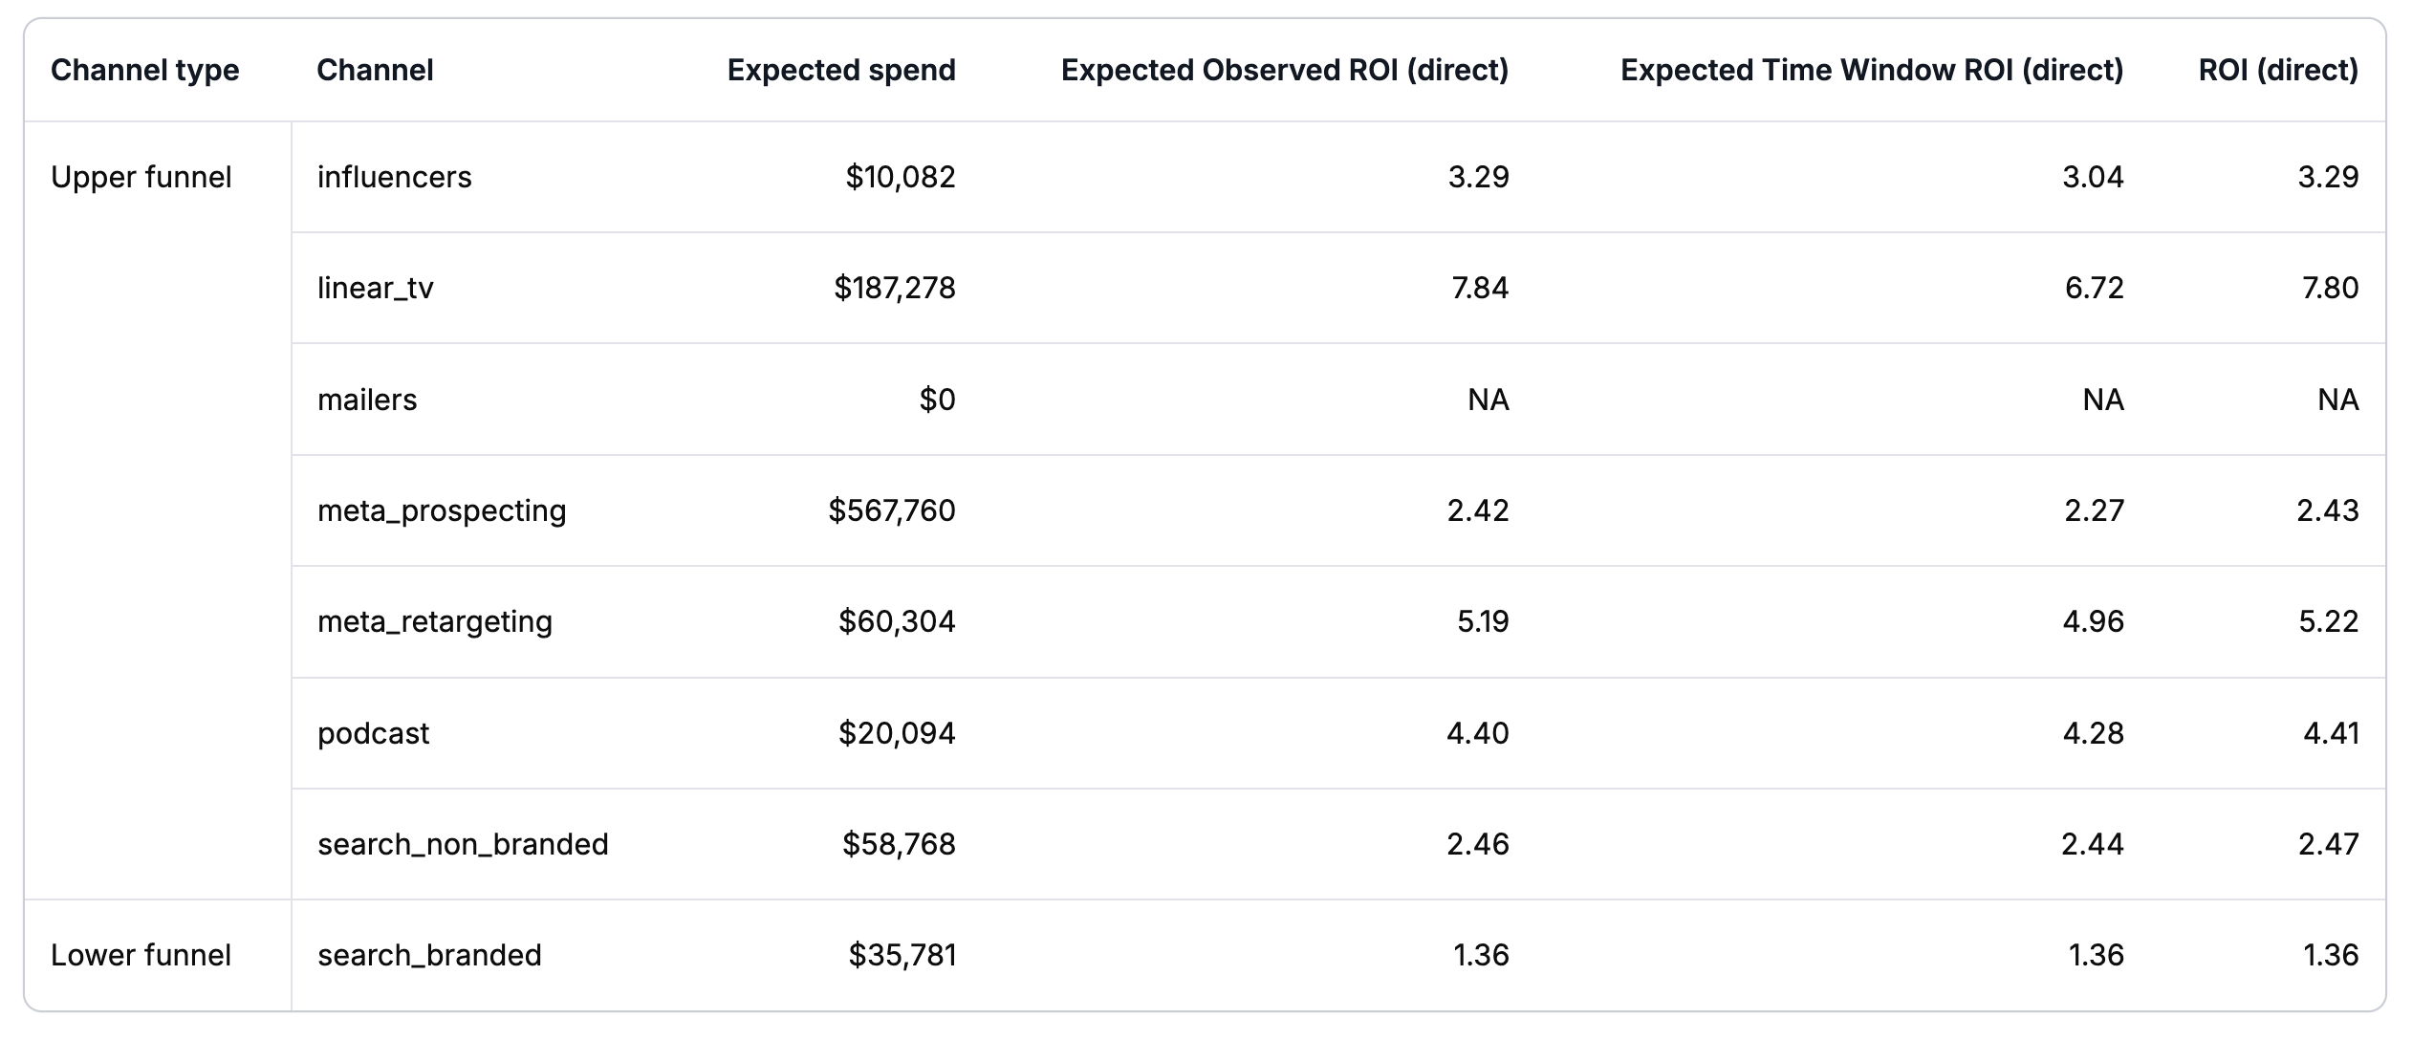This screenshot has width=2434, height=1040.
Task: Click the podcast channel name
Action: point(373,733)
